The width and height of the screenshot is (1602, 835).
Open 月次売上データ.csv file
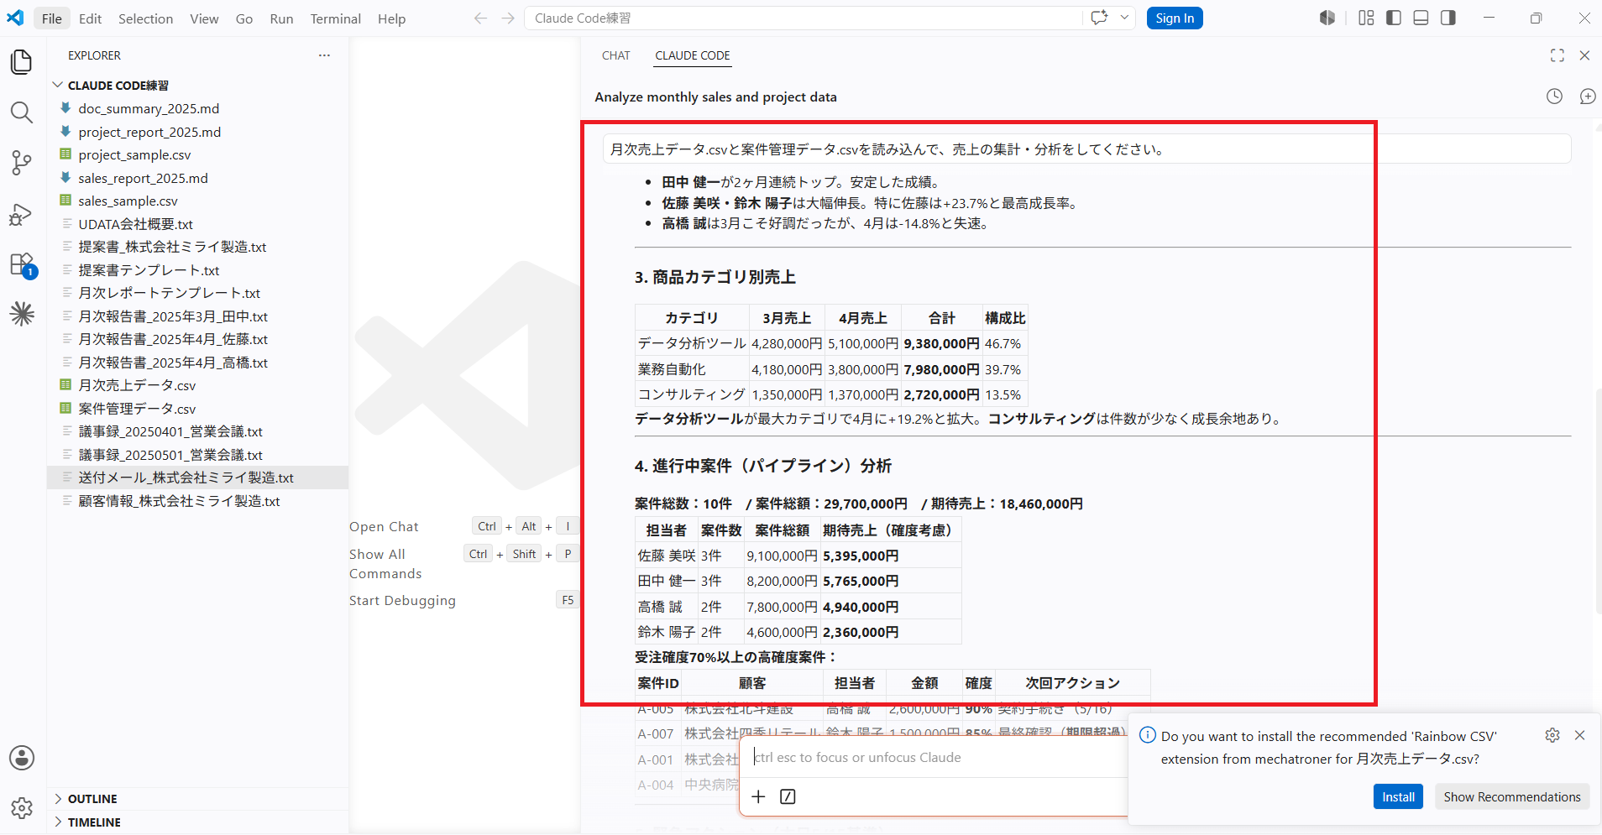pos(137,385)
